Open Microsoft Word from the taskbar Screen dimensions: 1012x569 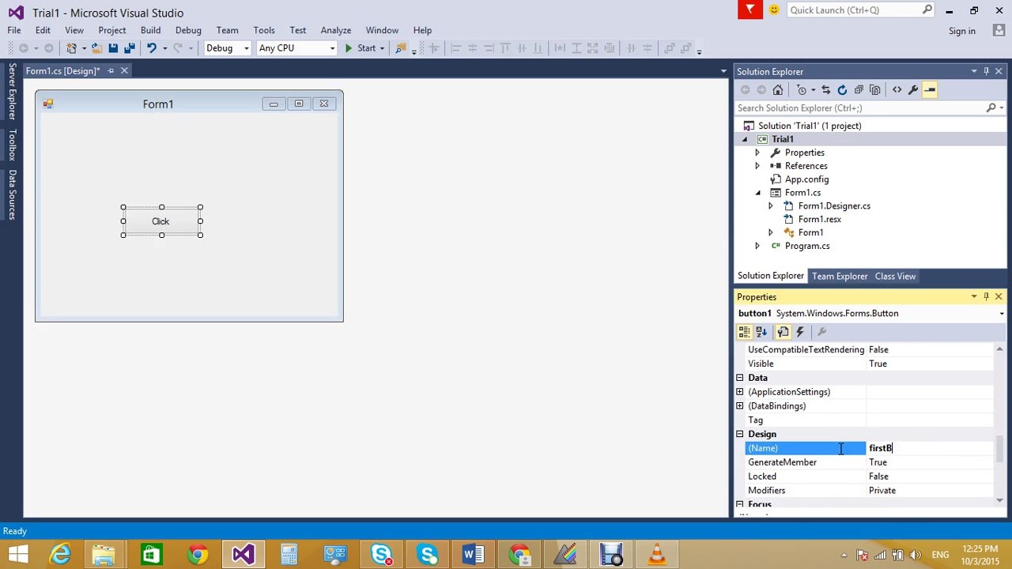coord(473,555)
